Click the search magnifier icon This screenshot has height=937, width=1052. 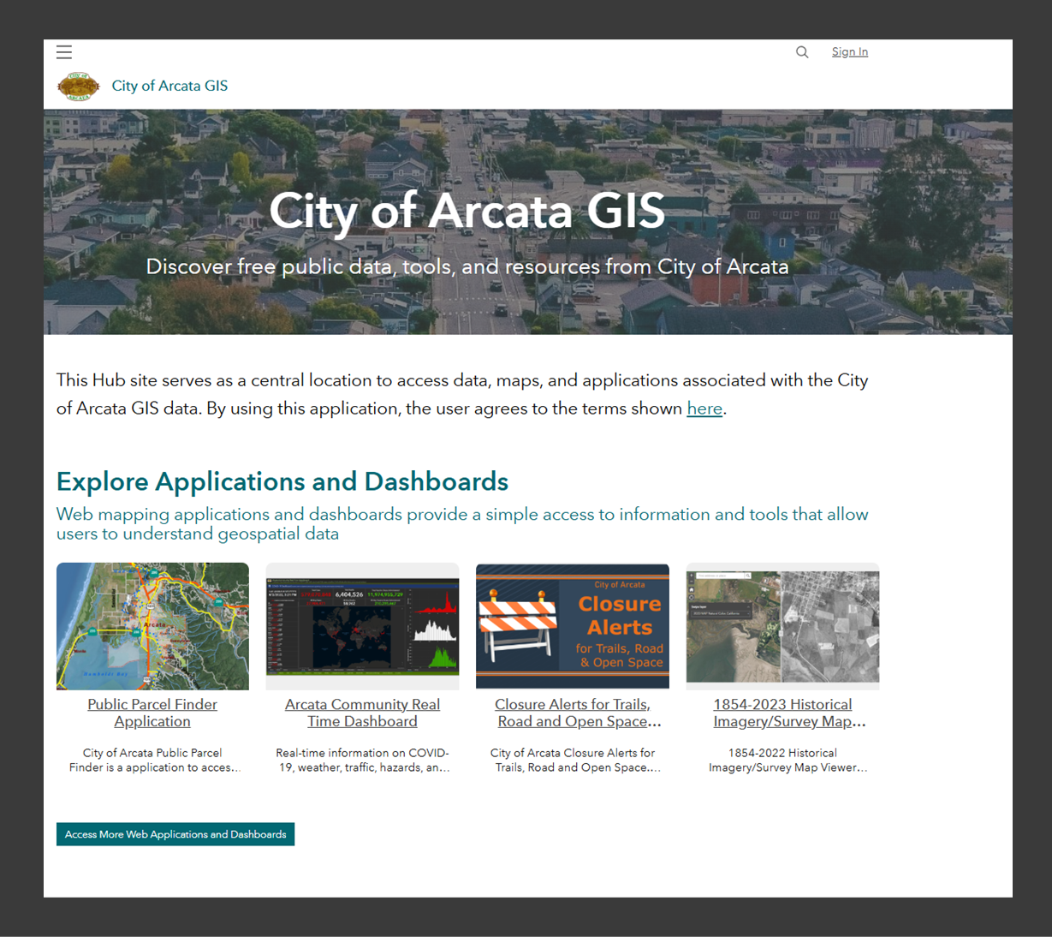coord(802,52)
